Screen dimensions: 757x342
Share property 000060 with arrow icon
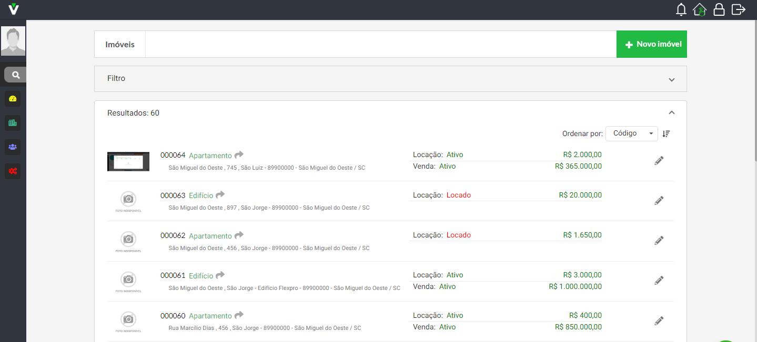coord(239,315)
